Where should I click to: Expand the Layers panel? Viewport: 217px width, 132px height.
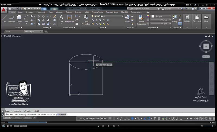[x=103, y=28]
